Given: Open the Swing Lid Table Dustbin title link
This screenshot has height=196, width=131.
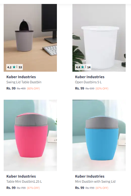Looking at the screenshot, I should [24, 82].
